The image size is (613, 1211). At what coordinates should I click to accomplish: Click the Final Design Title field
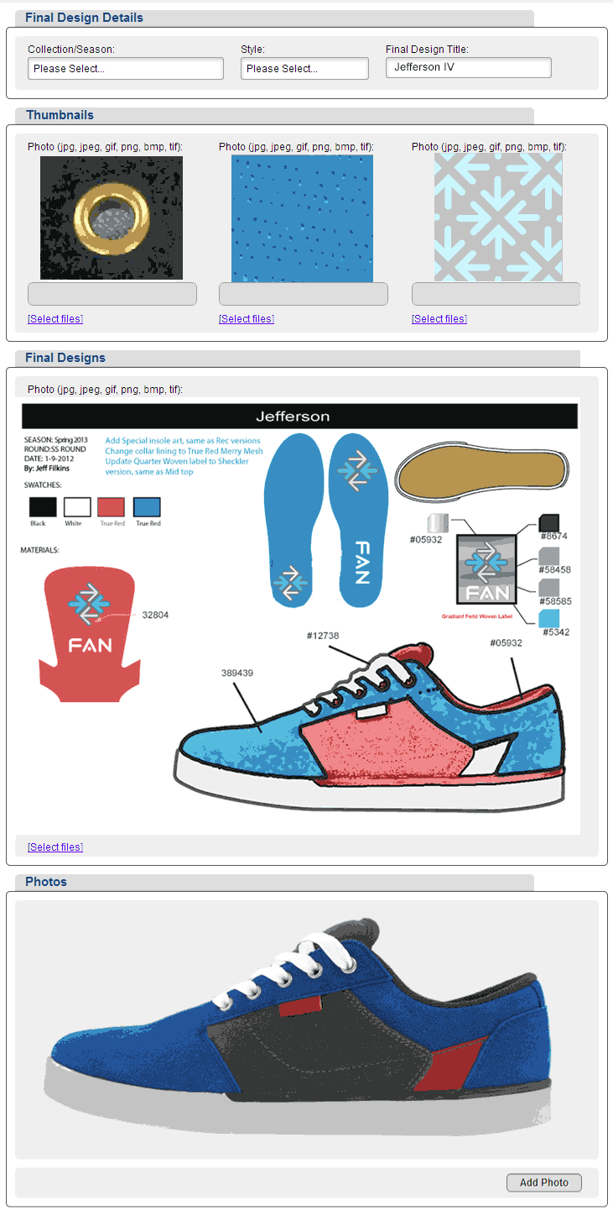point(469,67)
